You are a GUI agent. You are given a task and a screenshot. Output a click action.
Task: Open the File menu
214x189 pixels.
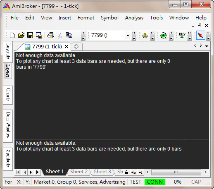click(x=14, y=18)
